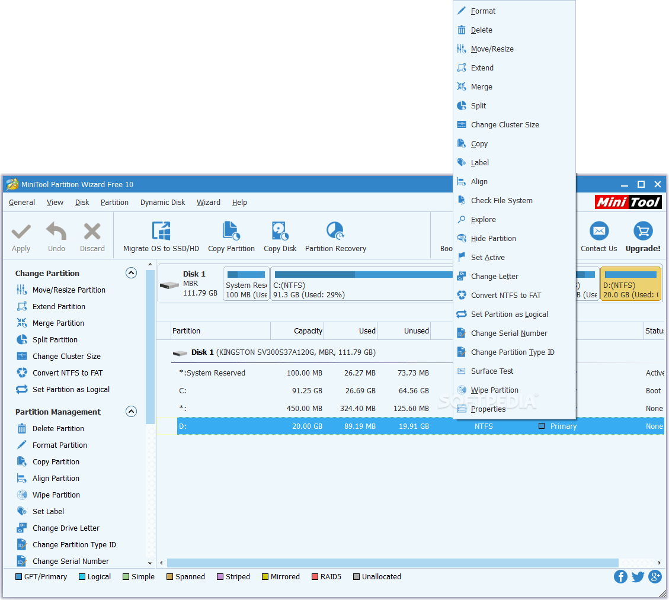The image size is (669, 600).
Task: Choose Set Active in context menu
Action: point(514,258)
